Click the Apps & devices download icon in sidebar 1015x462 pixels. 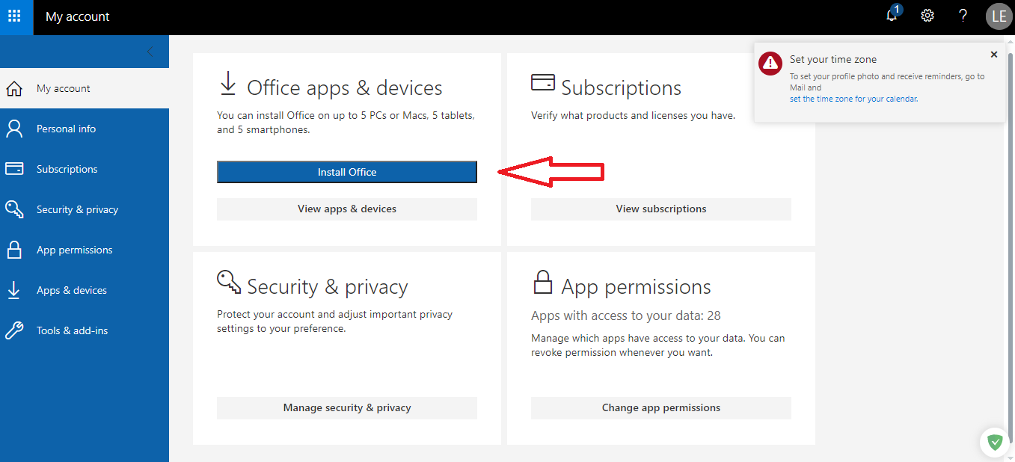pos(13,290)
